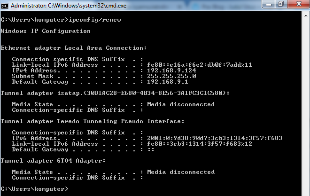Click the vertical scrollbar track
The width and height of the screenshot is (310, 196).
pos(306,108)
